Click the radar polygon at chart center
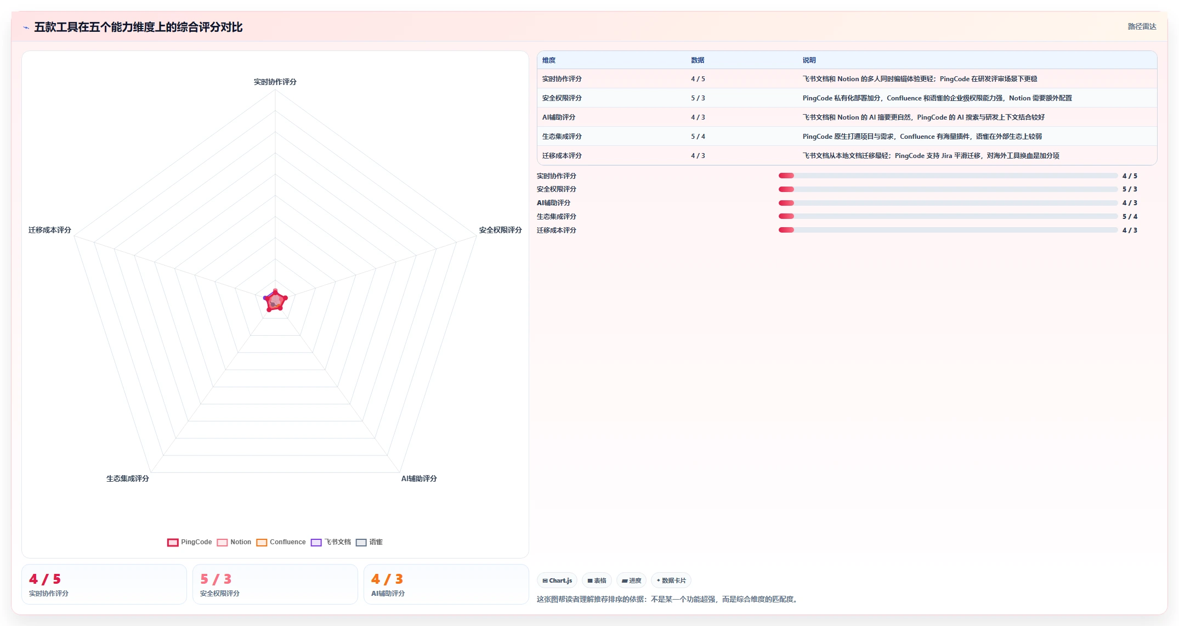The height and width of the screenshot is (626, 1179). [x=275, y=301]
